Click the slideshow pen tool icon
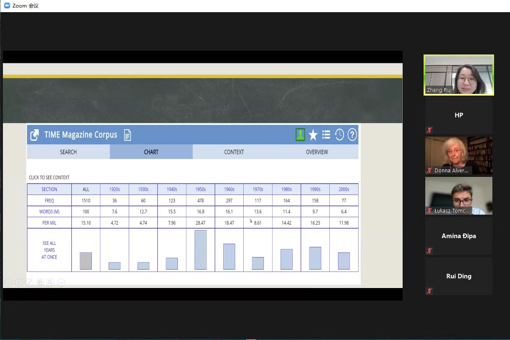This screenshot has width=510, height=340. click(29, 283)
